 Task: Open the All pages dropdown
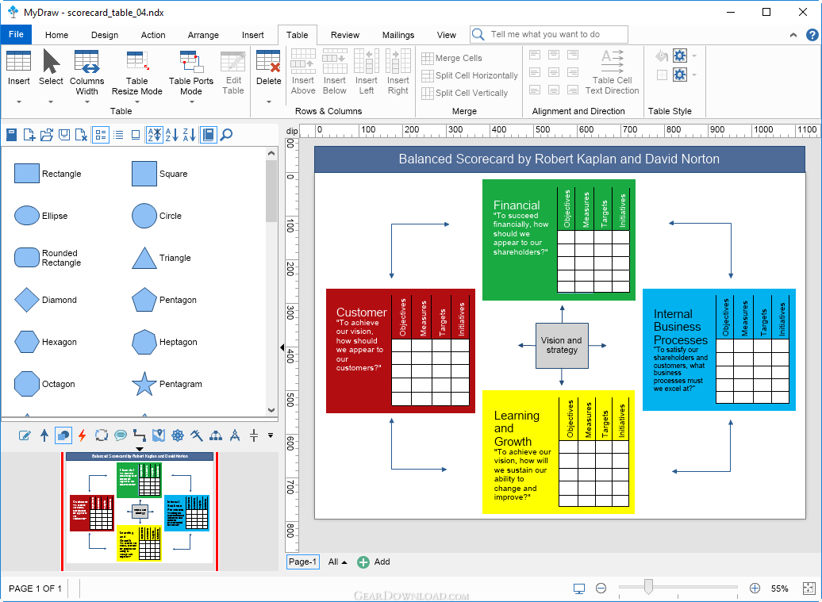click(x=338, y=562)
